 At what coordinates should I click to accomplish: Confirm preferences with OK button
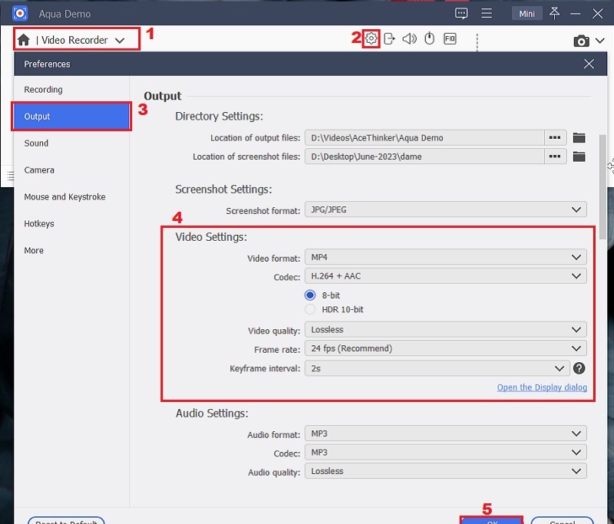tap(492, 521)
